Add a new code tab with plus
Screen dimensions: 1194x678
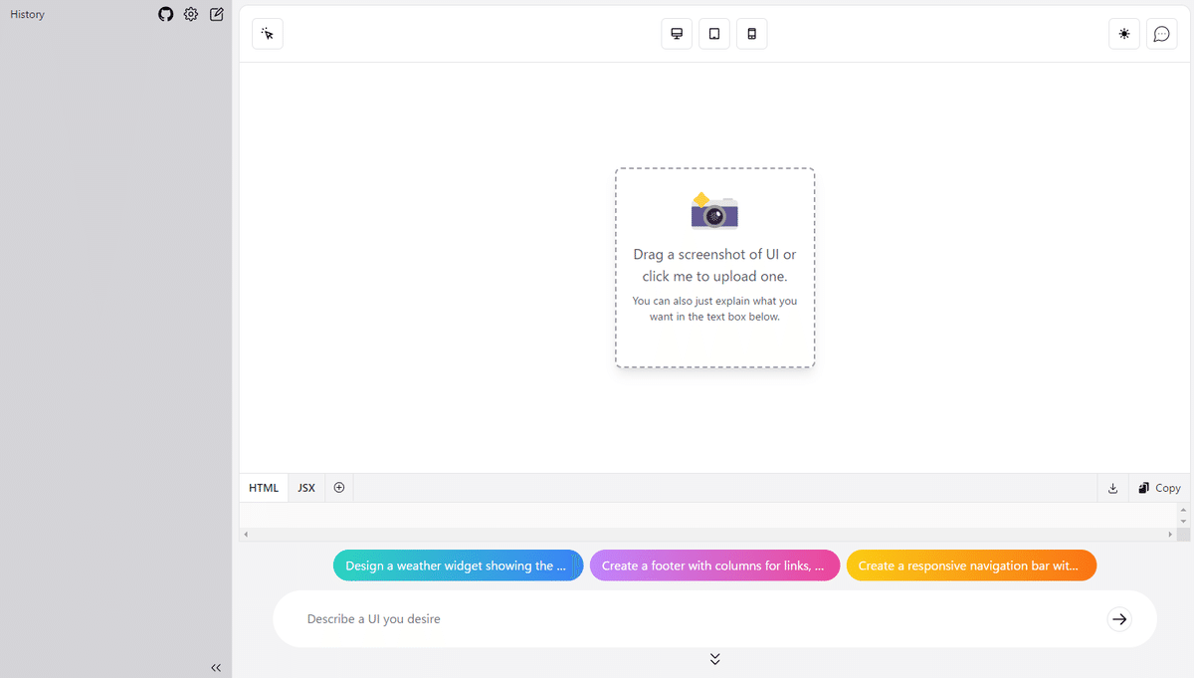(338, 487)
